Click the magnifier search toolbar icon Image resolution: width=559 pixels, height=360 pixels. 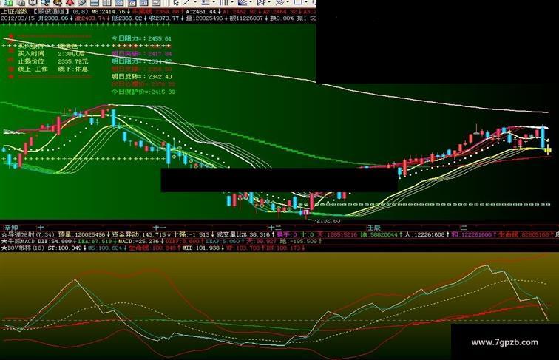[44, 2]
